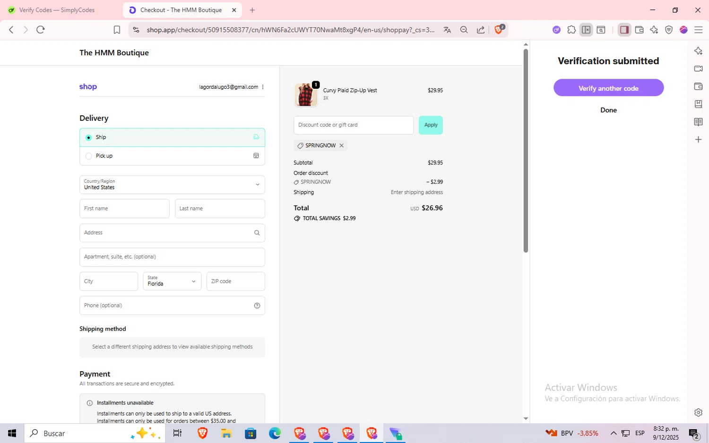Open the zoom magnifier in address bar
The image size is (709, 443).
coord(464,30)
